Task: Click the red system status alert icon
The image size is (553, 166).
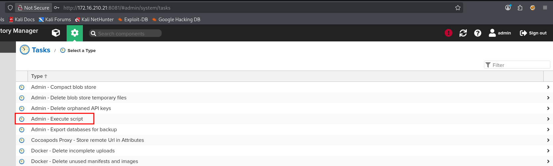Action: [x=448, y=33]
